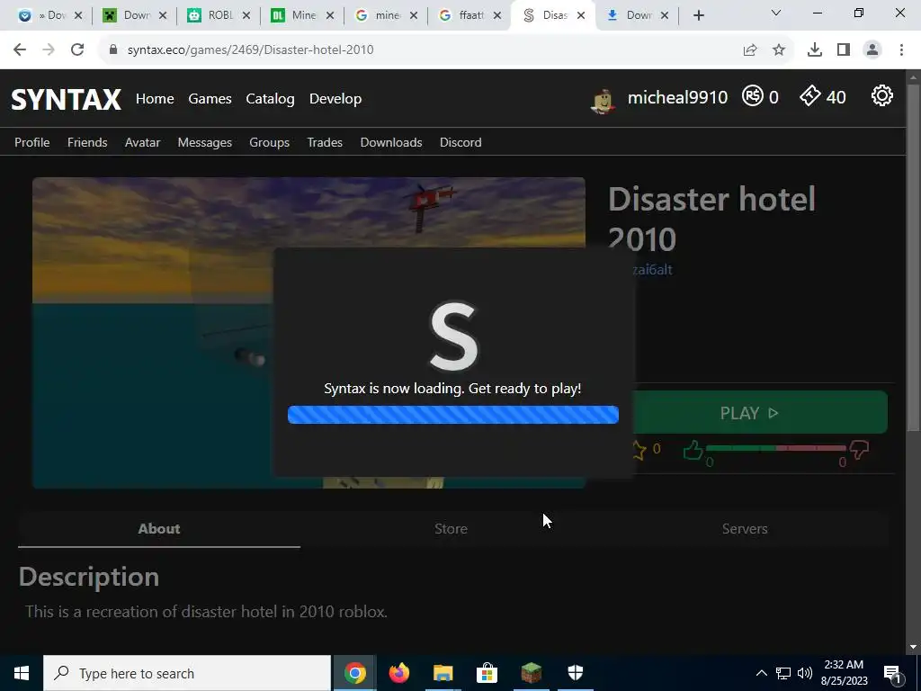Open Windows Security shield taskbar icon
The height and width of the screenshot is (691, 921).
[x=575, y=673]
